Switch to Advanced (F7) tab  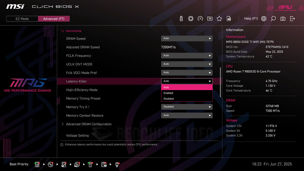pos(54,19)
